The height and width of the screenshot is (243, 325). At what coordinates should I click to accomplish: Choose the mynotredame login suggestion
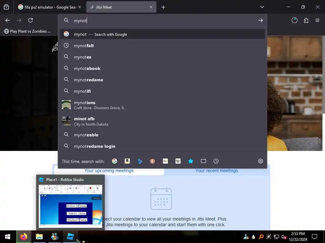(x=162, y=146)
